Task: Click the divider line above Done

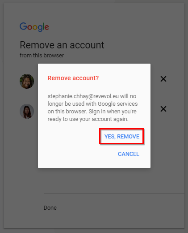Action: [x=114, y=193]
